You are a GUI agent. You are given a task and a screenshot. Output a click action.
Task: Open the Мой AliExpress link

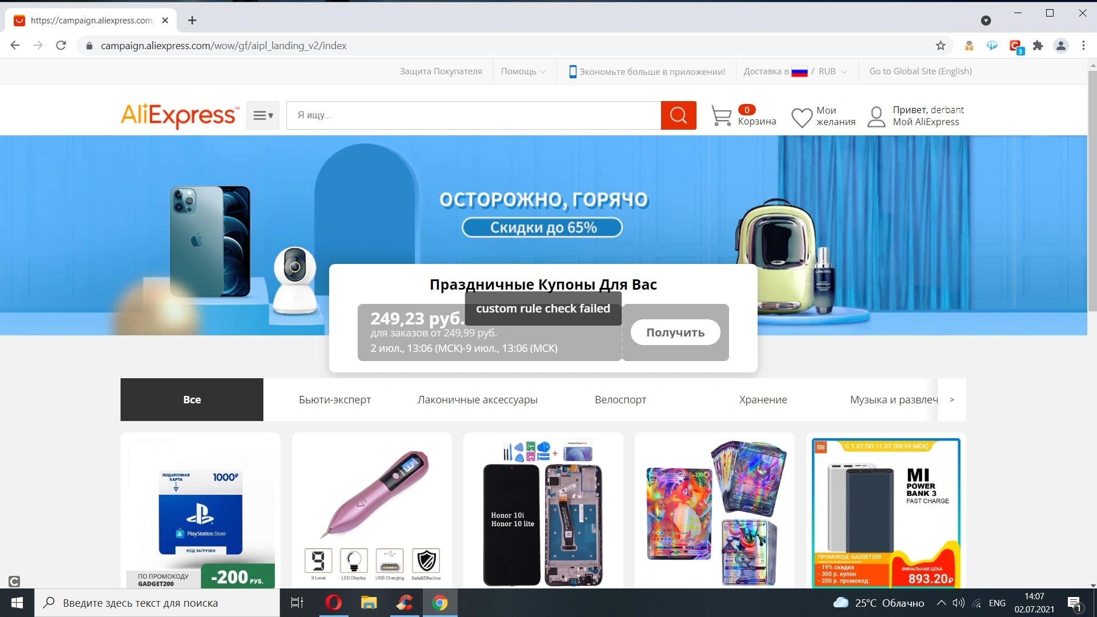tap(926, 122)
